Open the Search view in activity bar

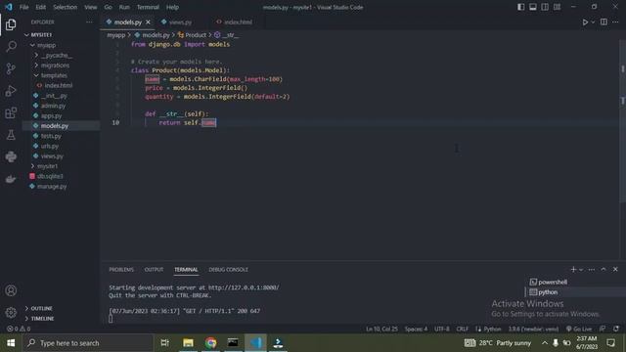[11, 47]
